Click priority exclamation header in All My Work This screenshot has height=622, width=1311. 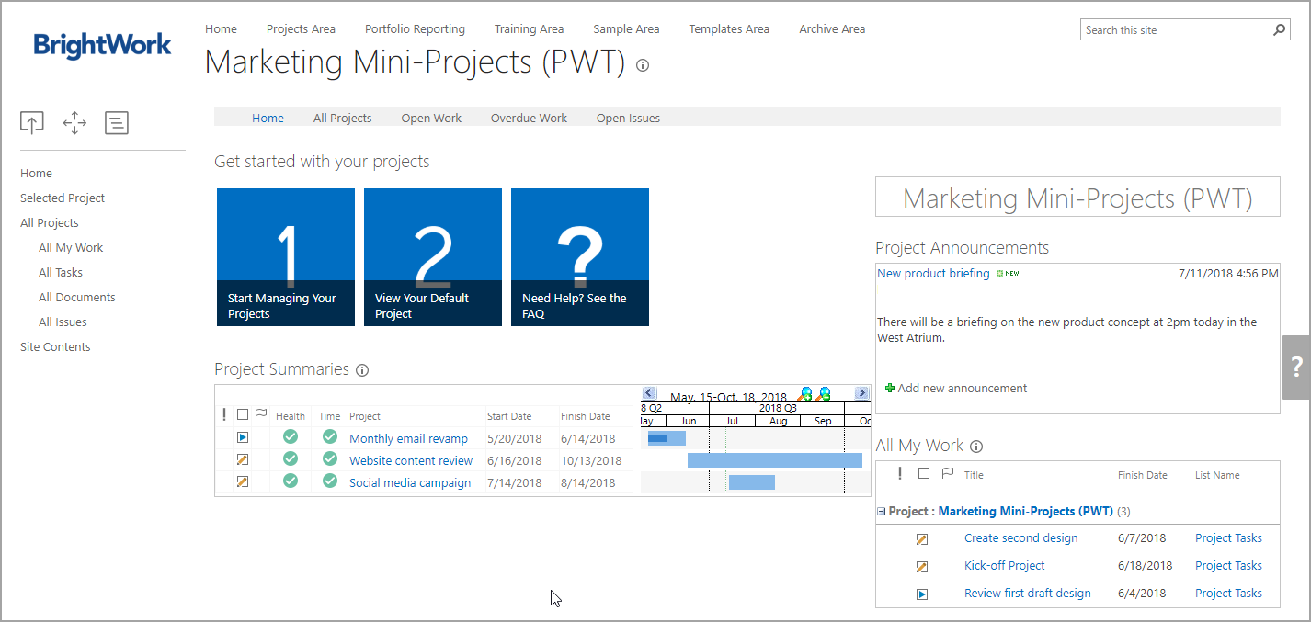click(x=900, y=474)
